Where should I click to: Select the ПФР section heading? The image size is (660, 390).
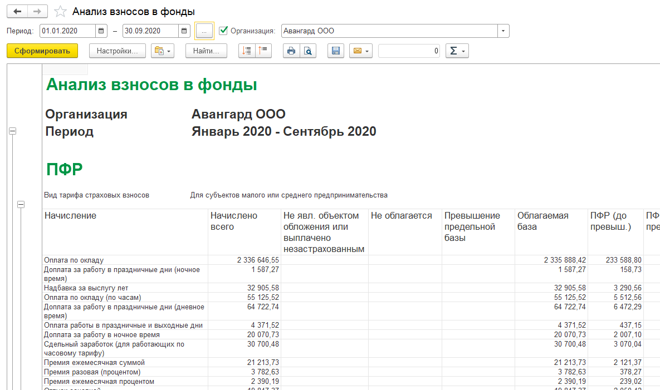pos(65,169)
